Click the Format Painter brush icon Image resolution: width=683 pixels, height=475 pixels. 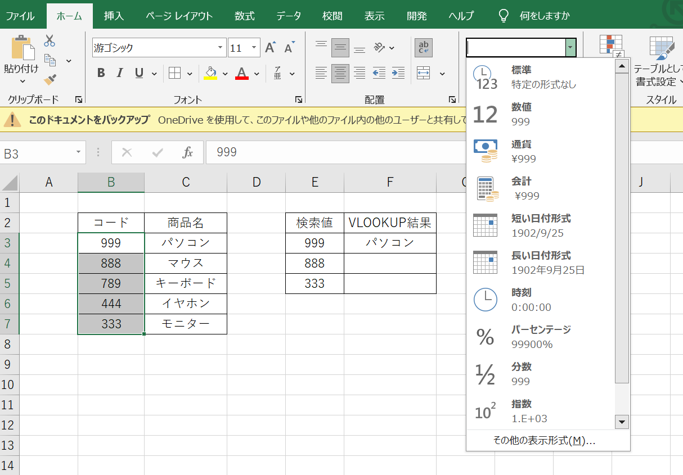coord(50,79)
